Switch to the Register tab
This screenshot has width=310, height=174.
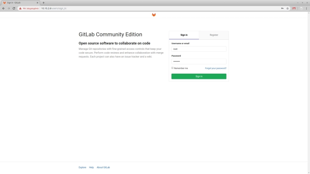[214, 35]
